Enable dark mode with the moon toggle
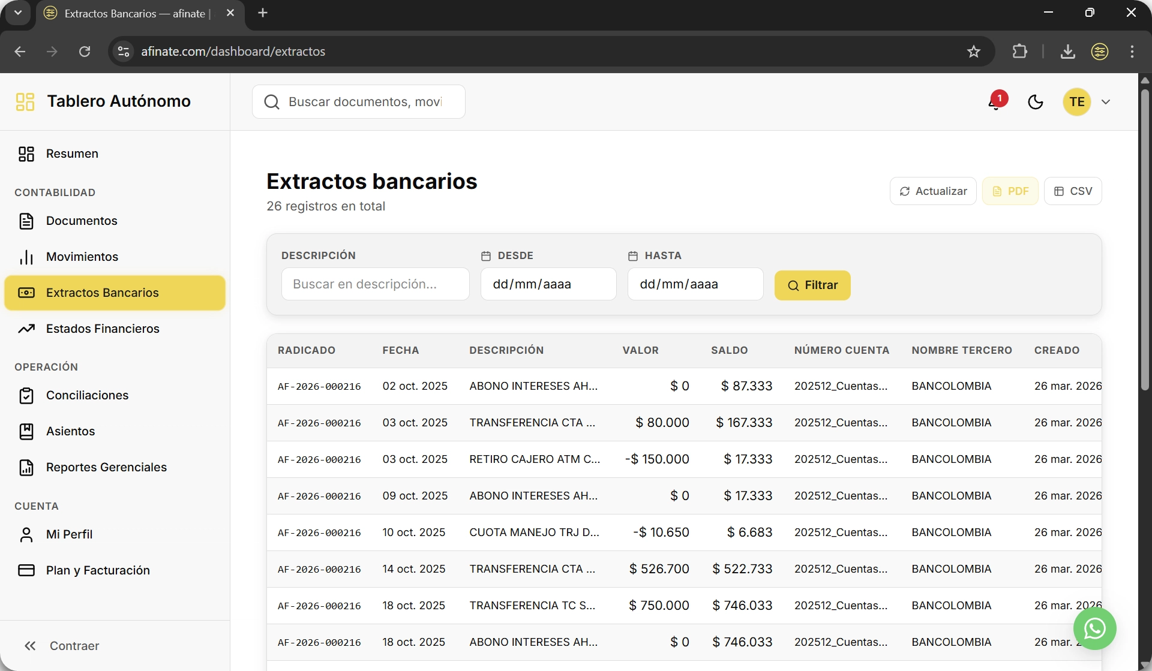Viewport: 1152px width, 671px height. tap(1036, 102)
